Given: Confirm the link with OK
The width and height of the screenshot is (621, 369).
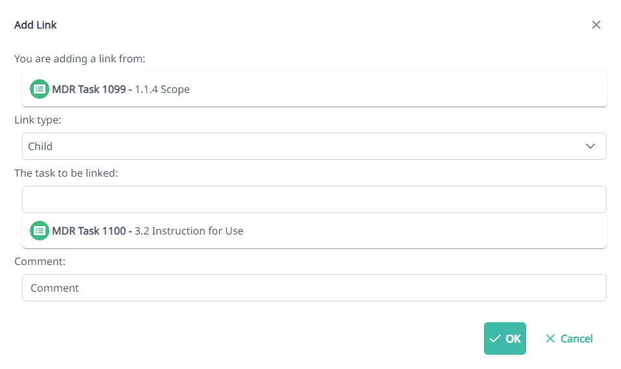Looking at the screenshot, I should [505, 338].
